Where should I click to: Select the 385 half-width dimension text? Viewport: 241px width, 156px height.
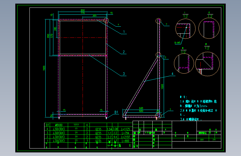pyautogui.click(x=95, y=16)
